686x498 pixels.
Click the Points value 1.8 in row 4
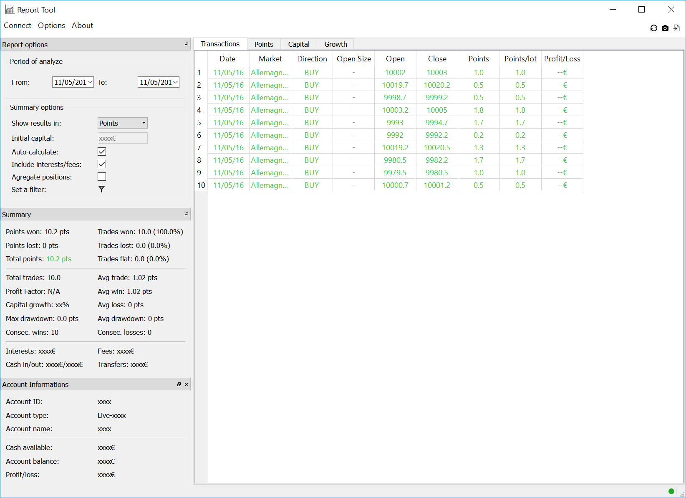click(479, 110)
